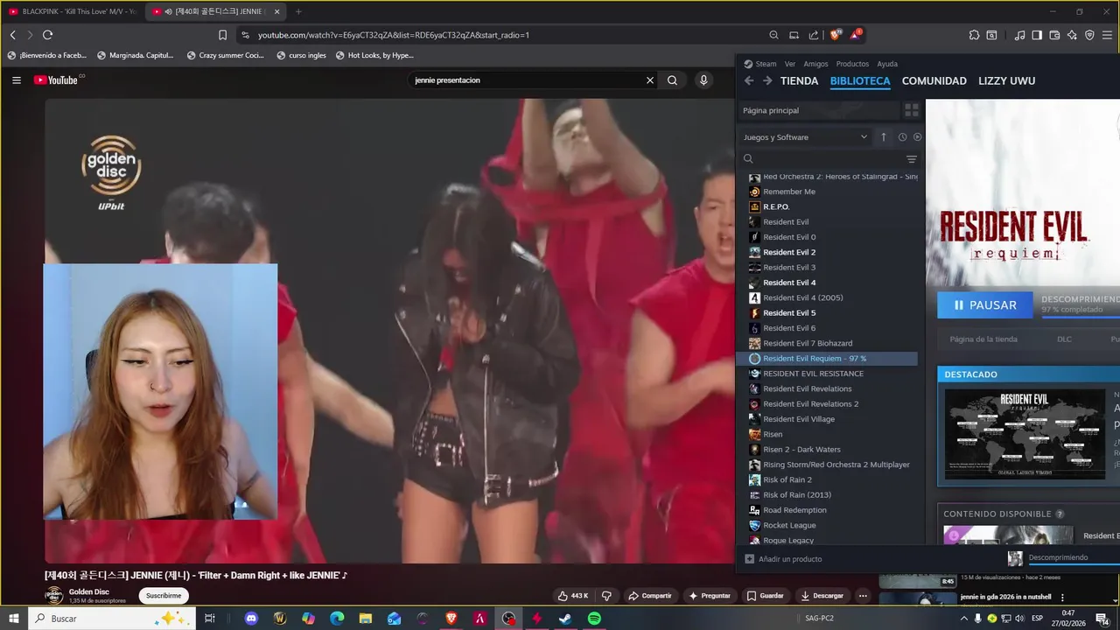This screenshot has width=1120, height=630.
Task: Switch to TIENDA tab in Steam
Action: click(799, 80)
